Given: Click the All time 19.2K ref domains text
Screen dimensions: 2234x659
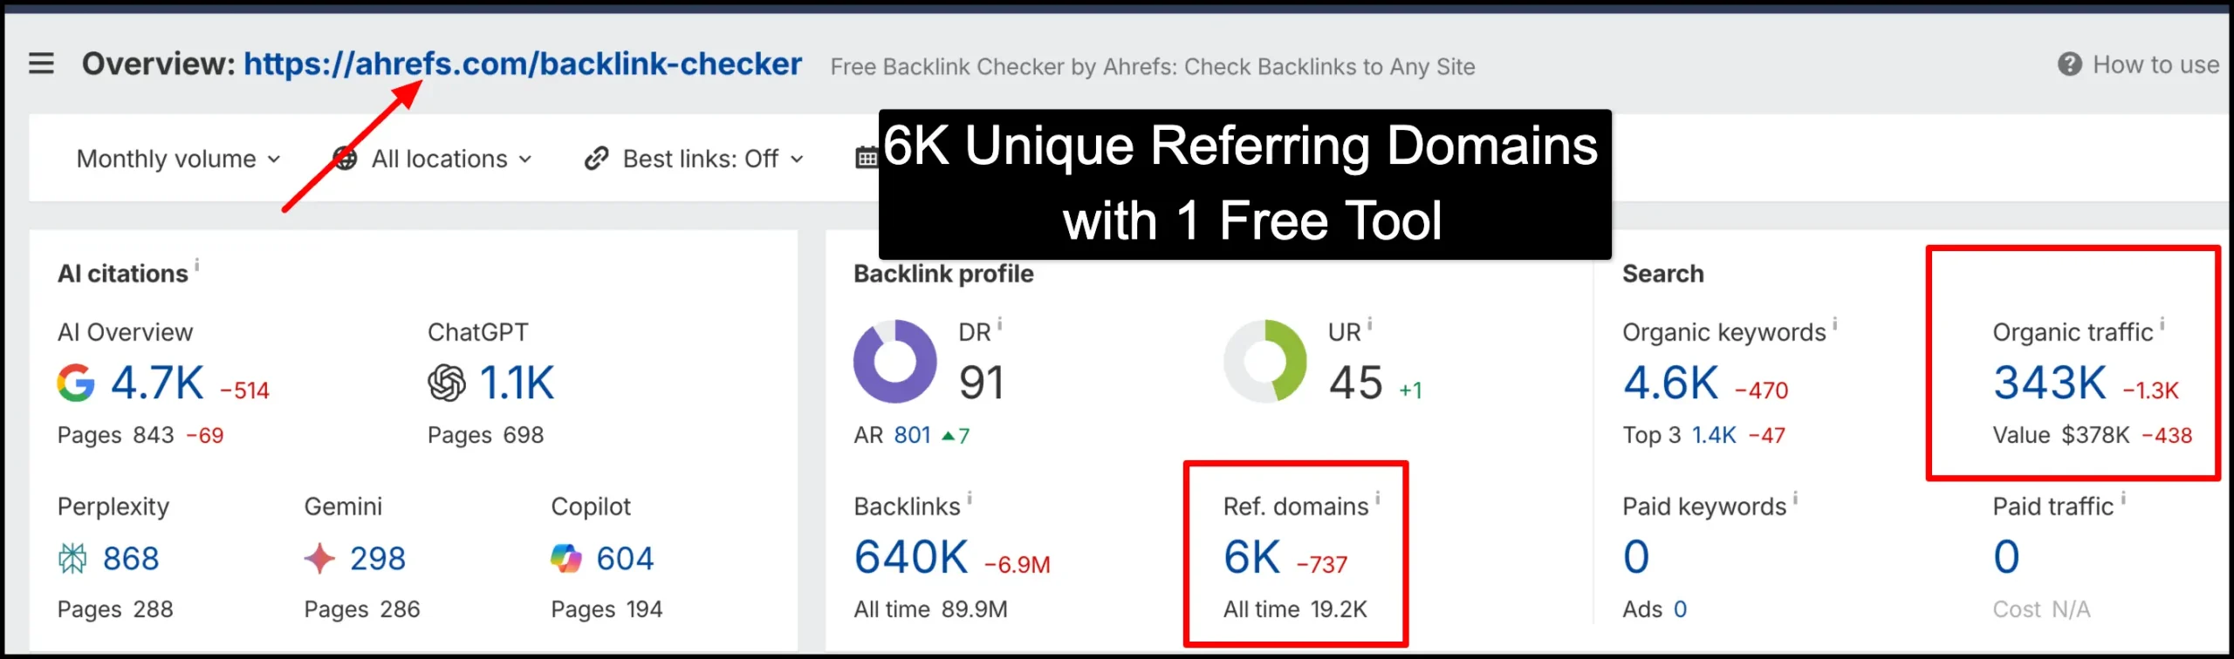Looking at the screenshot, I should point(1295,609).
